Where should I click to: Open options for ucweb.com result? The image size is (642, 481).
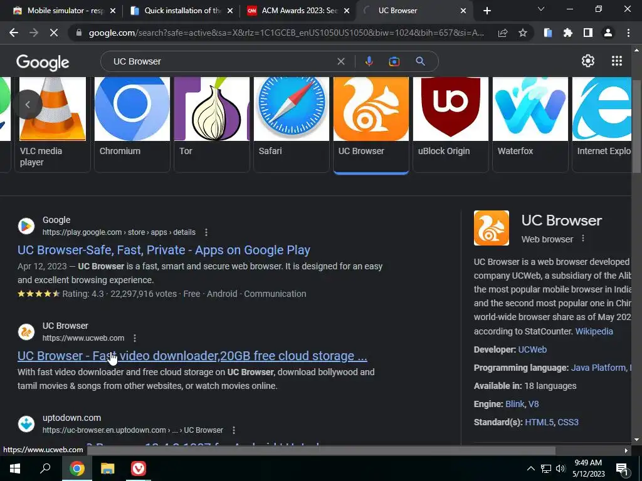(135, 338)
